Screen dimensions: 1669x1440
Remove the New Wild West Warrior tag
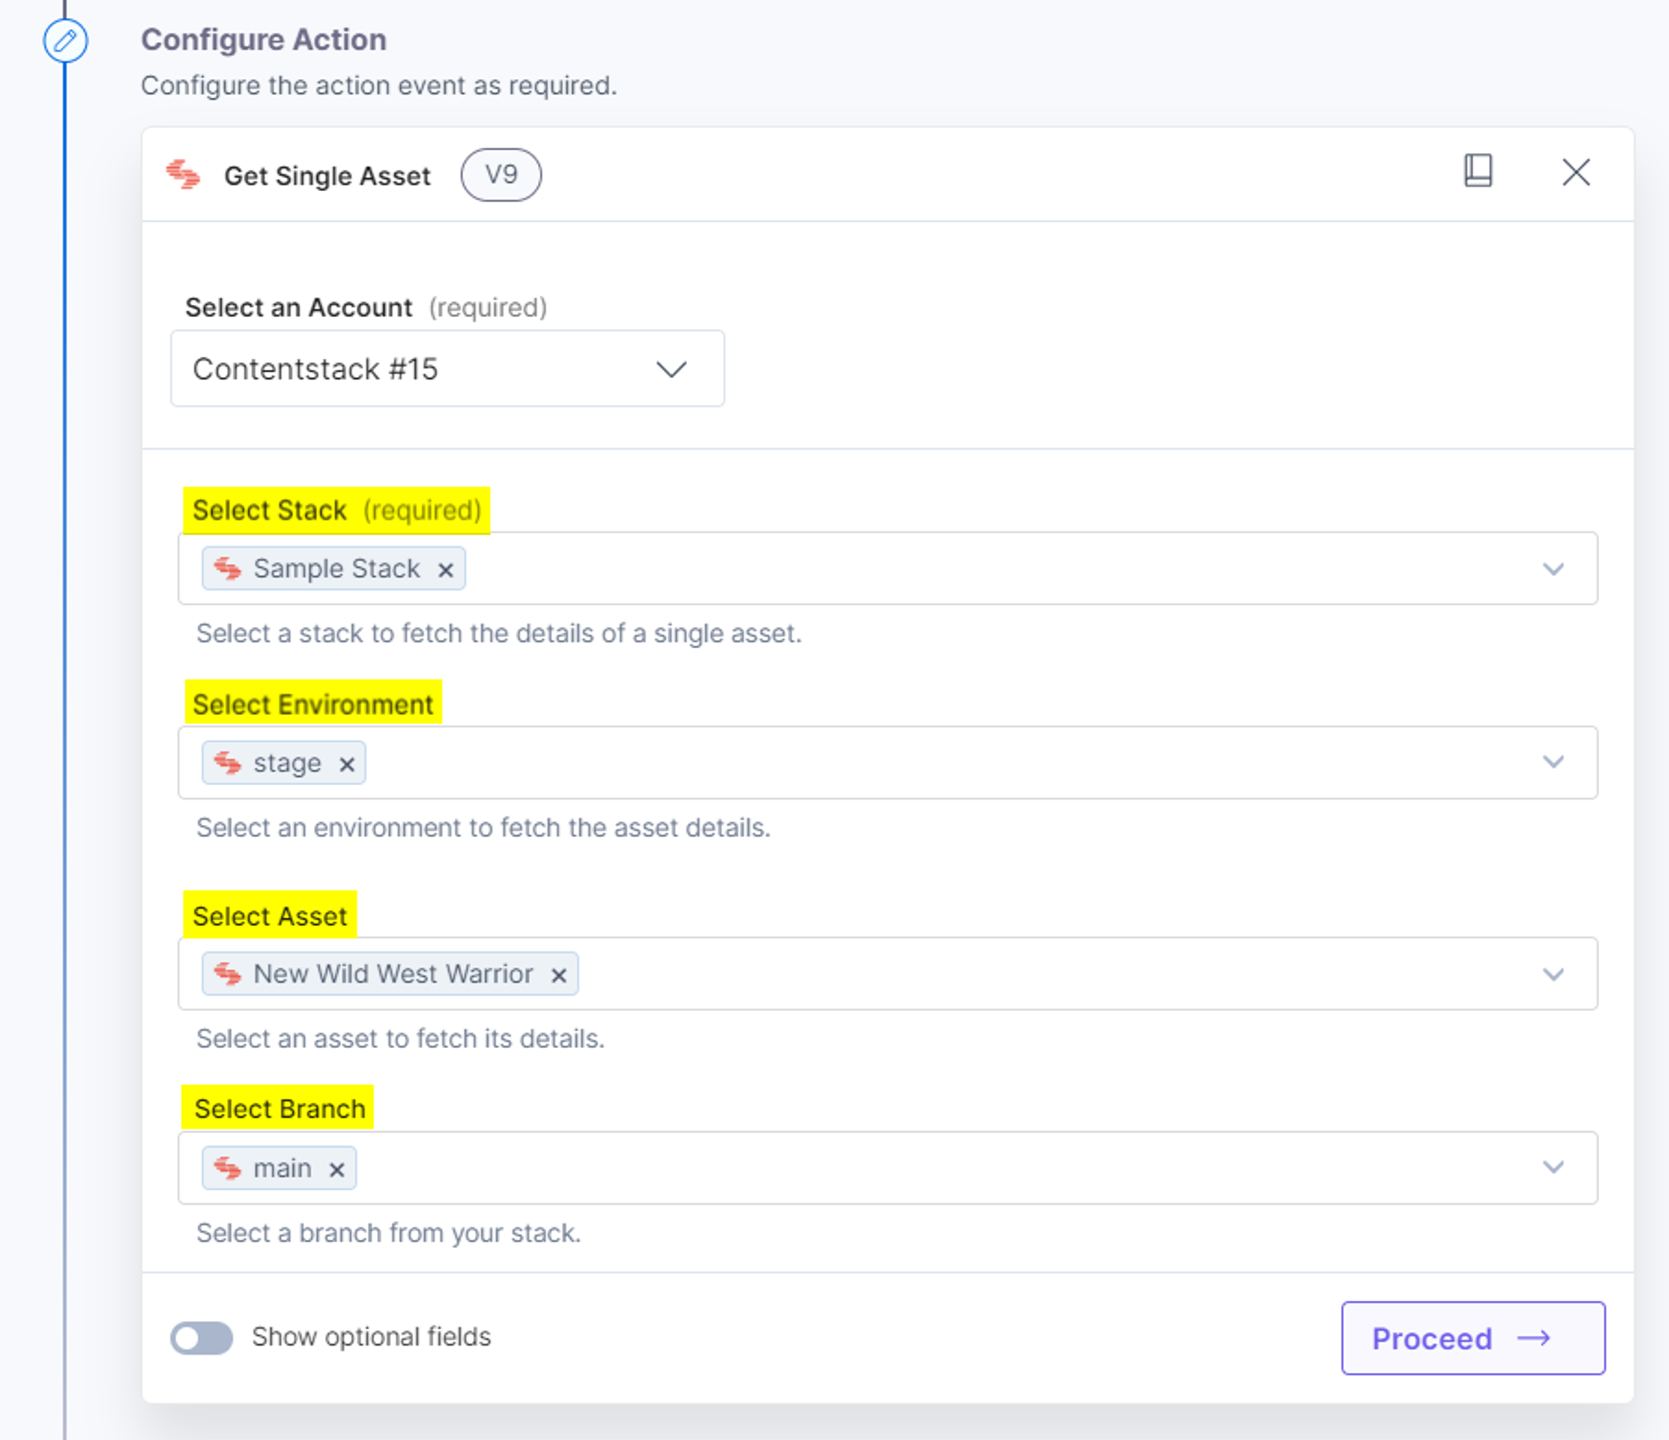(559, 975)
